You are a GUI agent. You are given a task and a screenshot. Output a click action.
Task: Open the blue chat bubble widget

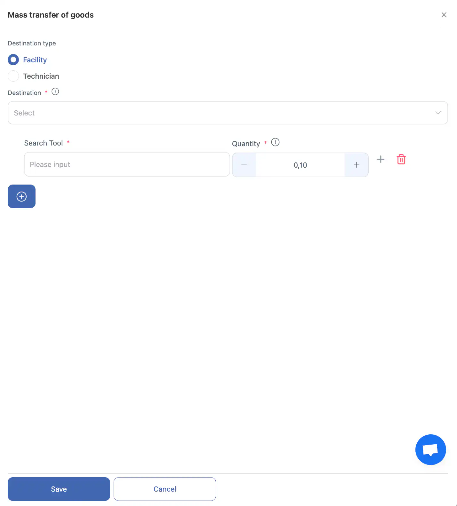430,449
